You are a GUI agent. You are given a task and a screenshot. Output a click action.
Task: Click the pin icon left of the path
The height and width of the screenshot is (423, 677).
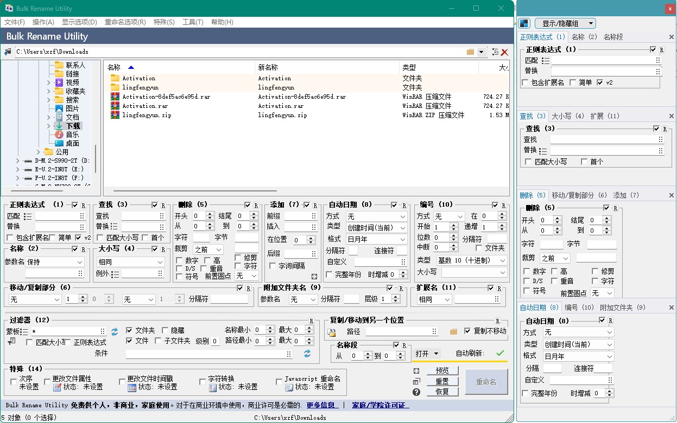click(x=8, y=52)
